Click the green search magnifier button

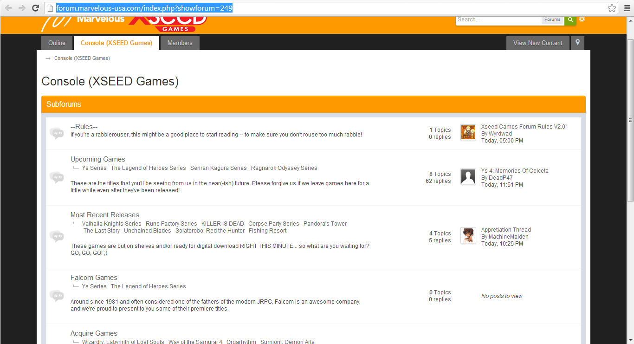570,19
